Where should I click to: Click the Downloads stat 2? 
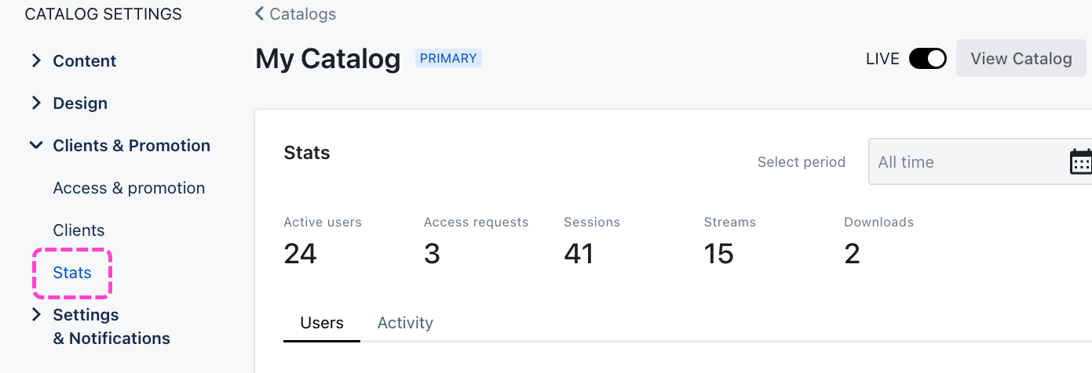click(x=852, y=254)
